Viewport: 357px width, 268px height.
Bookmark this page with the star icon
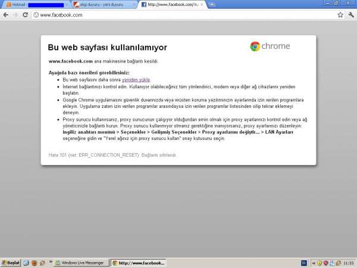pyautogui.click(x=340, y=15)
